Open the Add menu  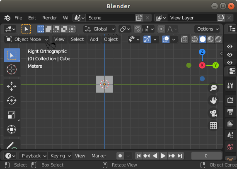(94, 40)
